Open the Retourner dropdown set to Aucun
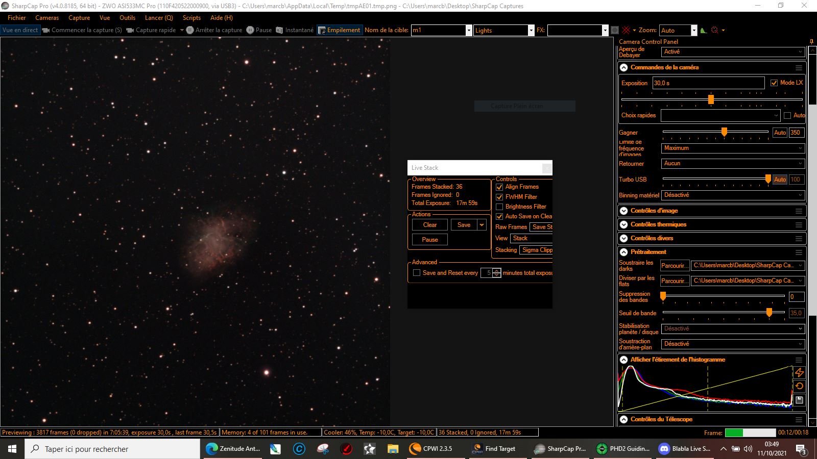Viewport: 817px width, 459px height. coord(733,163)
